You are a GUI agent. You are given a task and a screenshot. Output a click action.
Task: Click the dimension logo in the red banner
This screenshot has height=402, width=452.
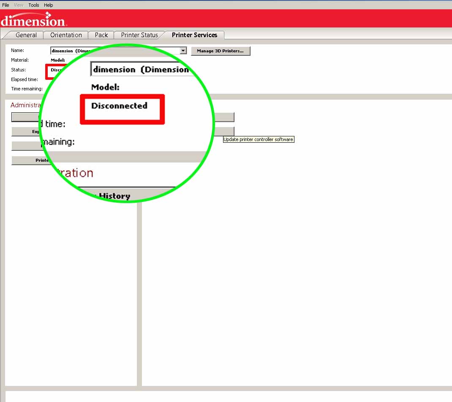click(x=33, y=19)
